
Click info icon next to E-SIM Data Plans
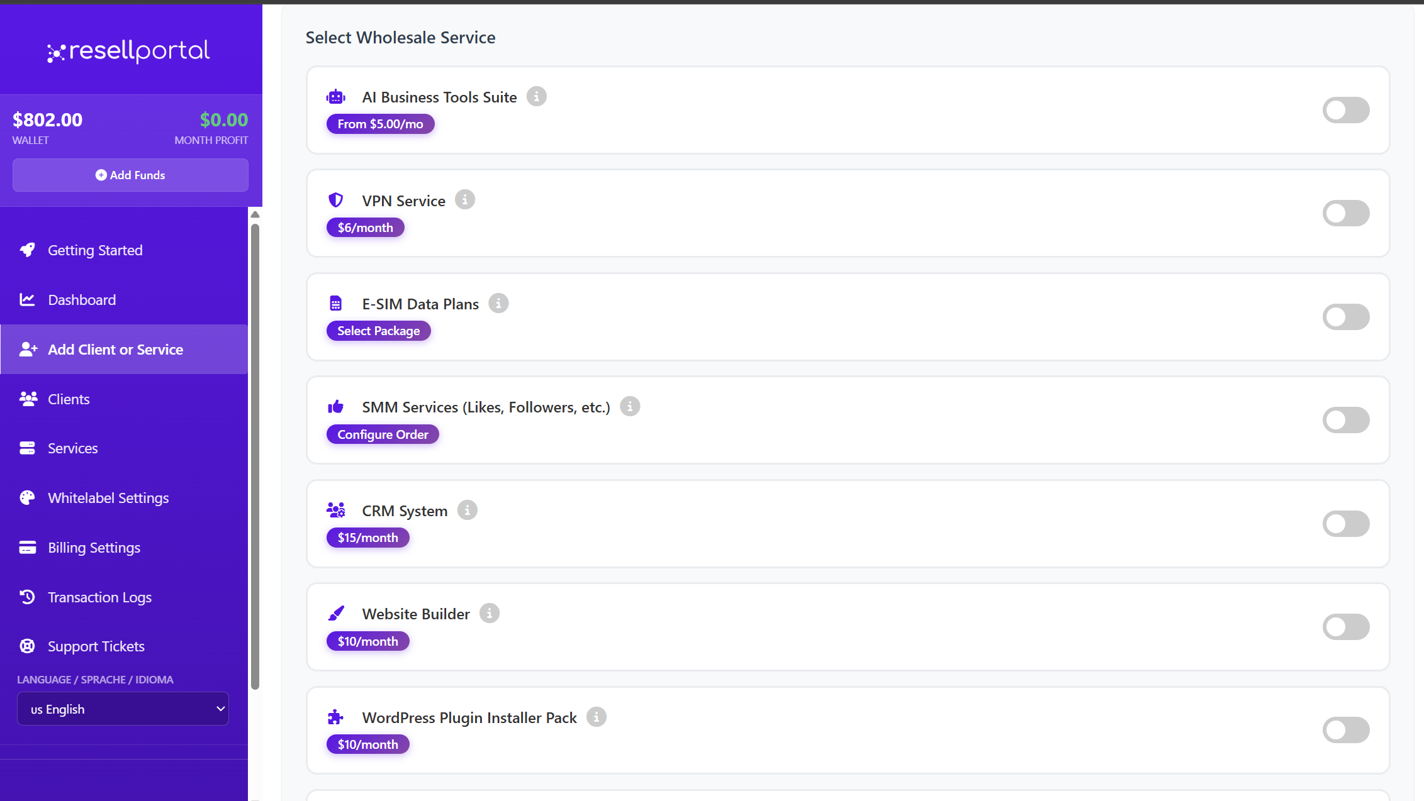click(498, 304)
